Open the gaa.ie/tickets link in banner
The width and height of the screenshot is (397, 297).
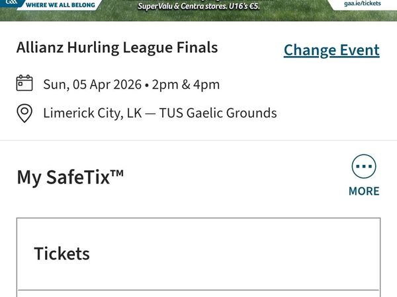(x=363, y=4)
